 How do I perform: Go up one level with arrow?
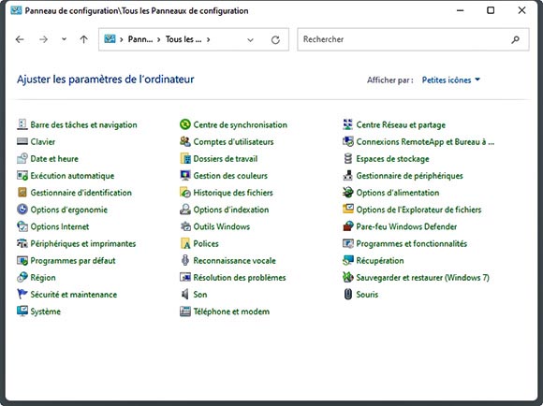83,39
